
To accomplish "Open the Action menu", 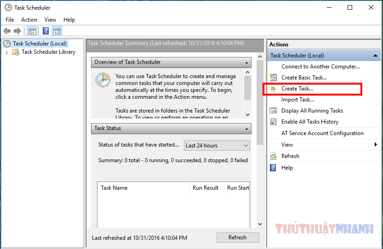I will (29, 20).
